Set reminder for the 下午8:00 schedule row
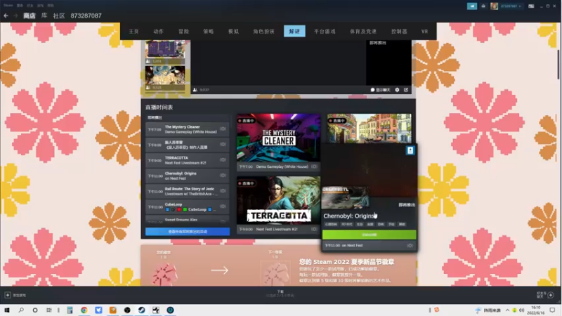This screenshot has height=316, width=562. [223, 145]
